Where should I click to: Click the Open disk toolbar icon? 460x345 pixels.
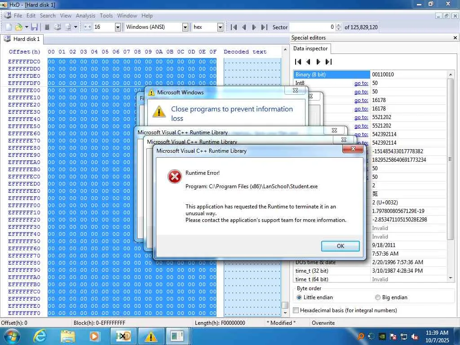(57, 27)
